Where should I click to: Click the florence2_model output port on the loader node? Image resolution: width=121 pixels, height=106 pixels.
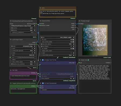pyautogui.click(x=36, y=24)
